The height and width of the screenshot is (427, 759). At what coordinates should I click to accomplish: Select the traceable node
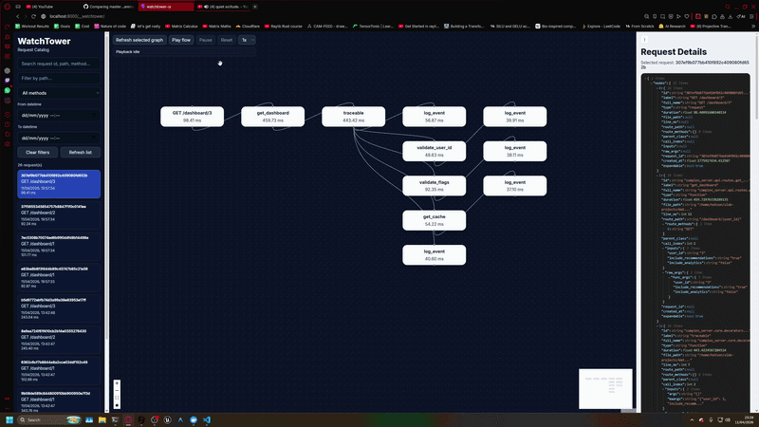click(353, 117)
